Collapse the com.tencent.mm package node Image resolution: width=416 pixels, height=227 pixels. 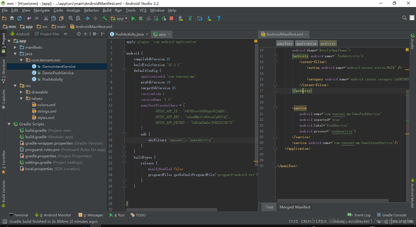21,60
